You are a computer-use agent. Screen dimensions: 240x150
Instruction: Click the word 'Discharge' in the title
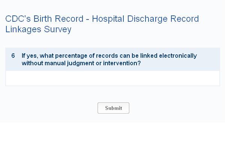point(145,19)
